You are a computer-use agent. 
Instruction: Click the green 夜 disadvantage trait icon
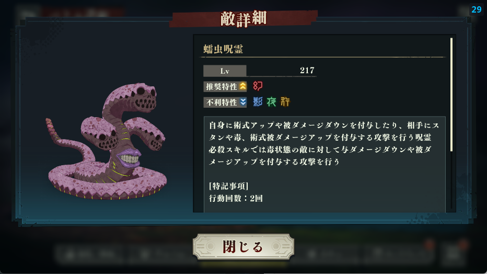[x=271, y=101]
